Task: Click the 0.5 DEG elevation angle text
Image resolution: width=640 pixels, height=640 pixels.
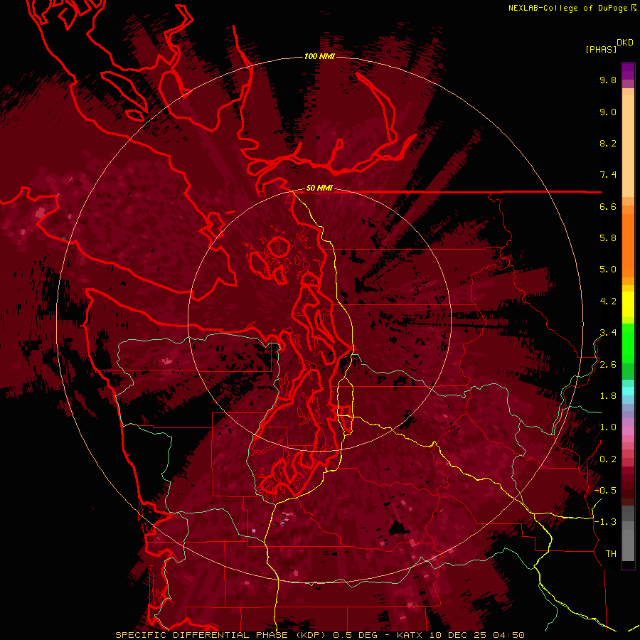Action: point(355,635)
